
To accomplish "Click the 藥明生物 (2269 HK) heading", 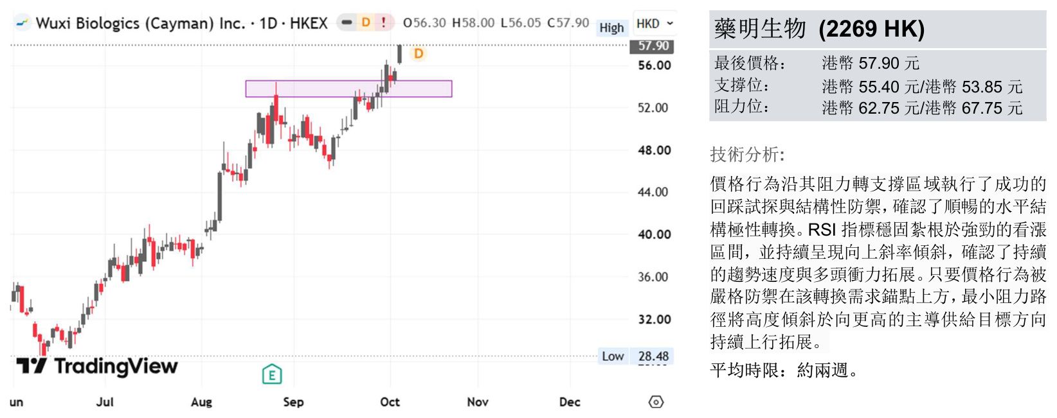I will [x=820, y=29].
